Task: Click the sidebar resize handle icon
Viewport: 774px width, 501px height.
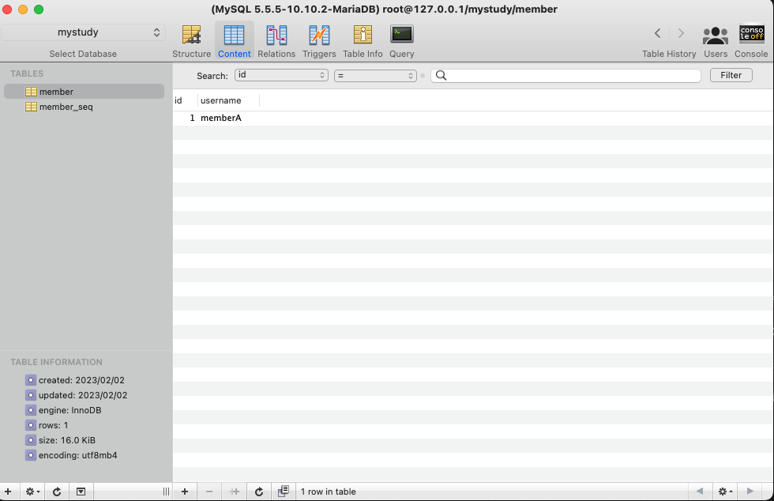Action: 166,492
